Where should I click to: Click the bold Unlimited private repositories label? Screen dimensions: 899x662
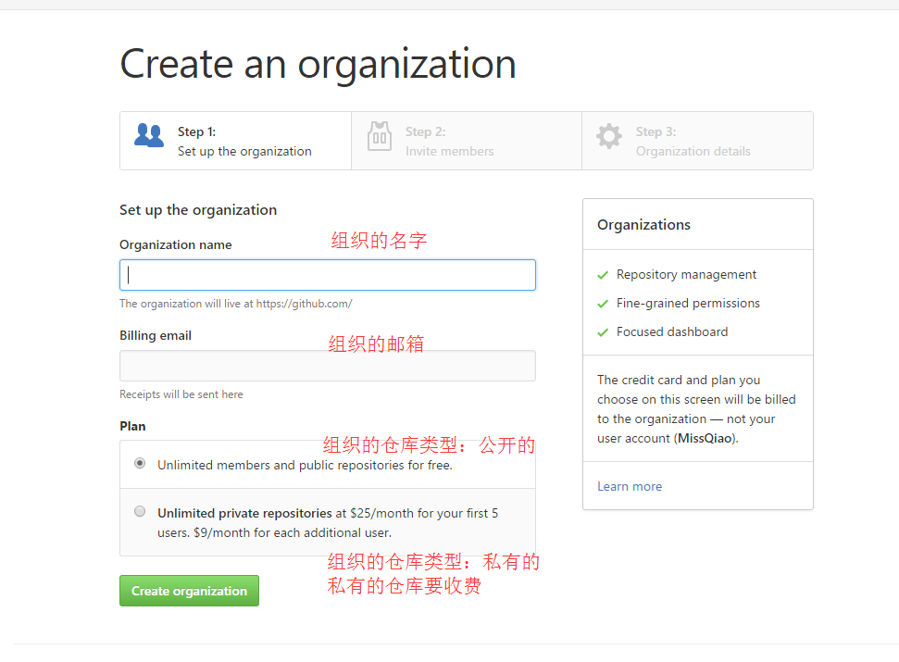pyautogui.click(x=244, y=513)
